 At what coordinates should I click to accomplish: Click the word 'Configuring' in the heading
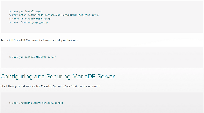(16, 77)
